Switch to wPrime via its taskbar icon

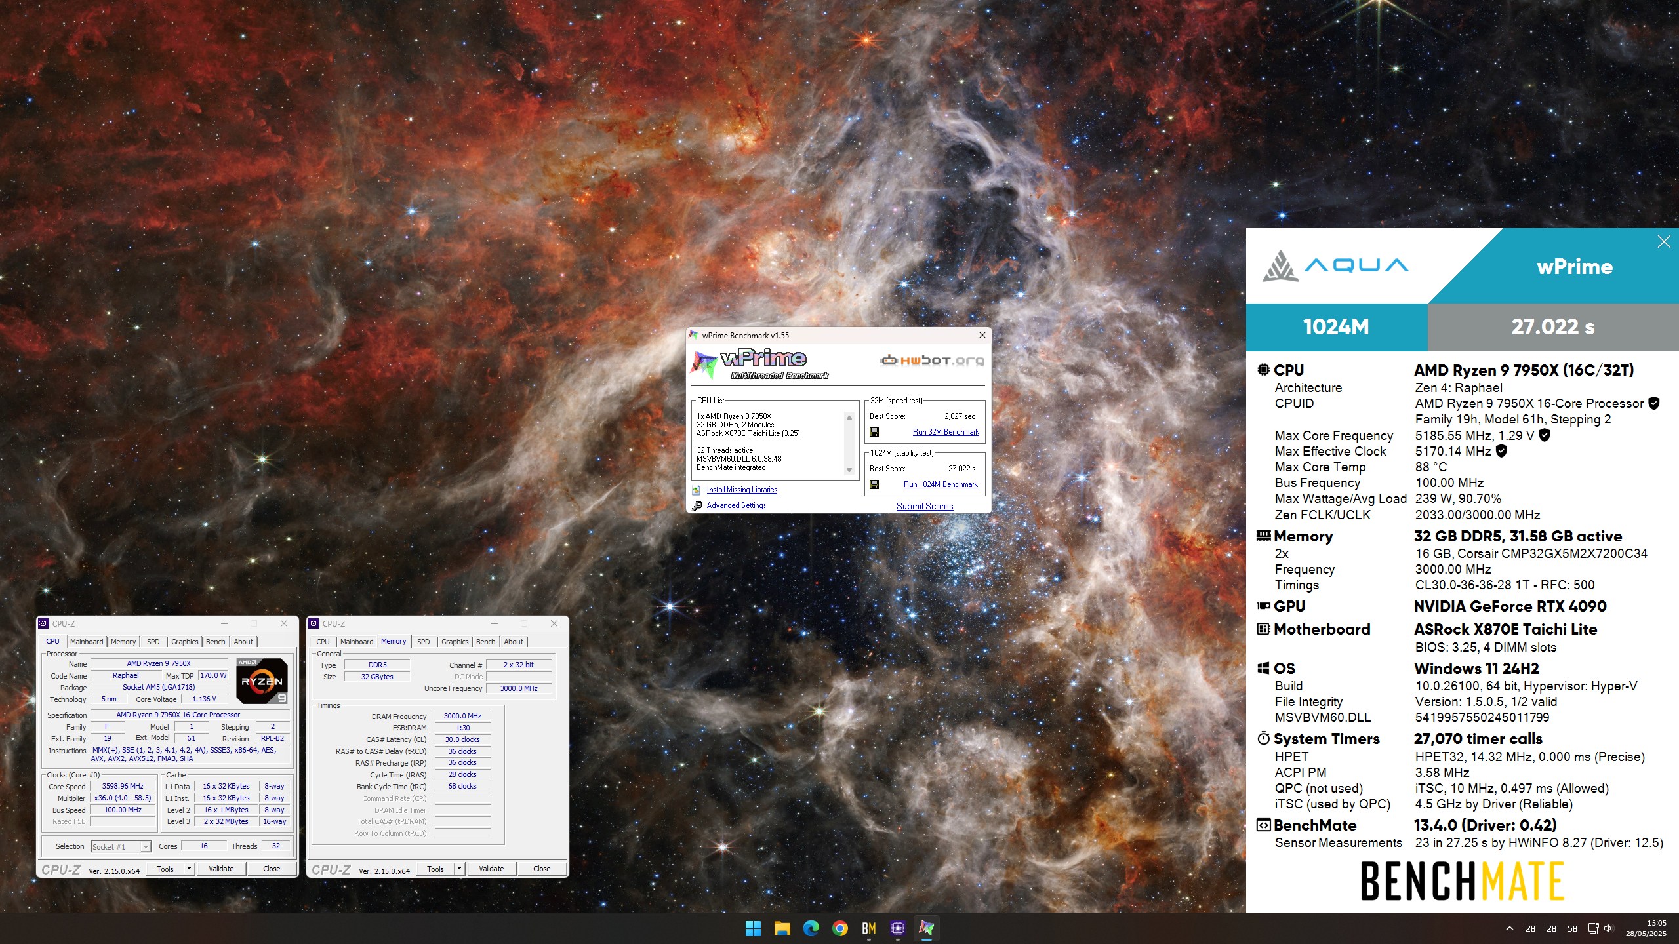coord(926,928)
